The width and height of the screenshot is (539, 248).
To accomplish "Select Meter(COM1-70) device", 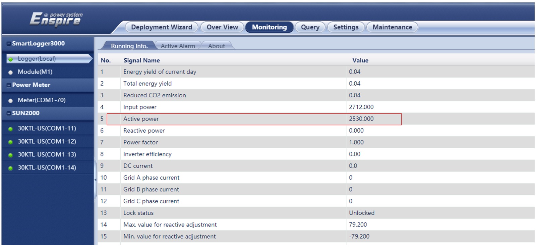I will [42, 100].
